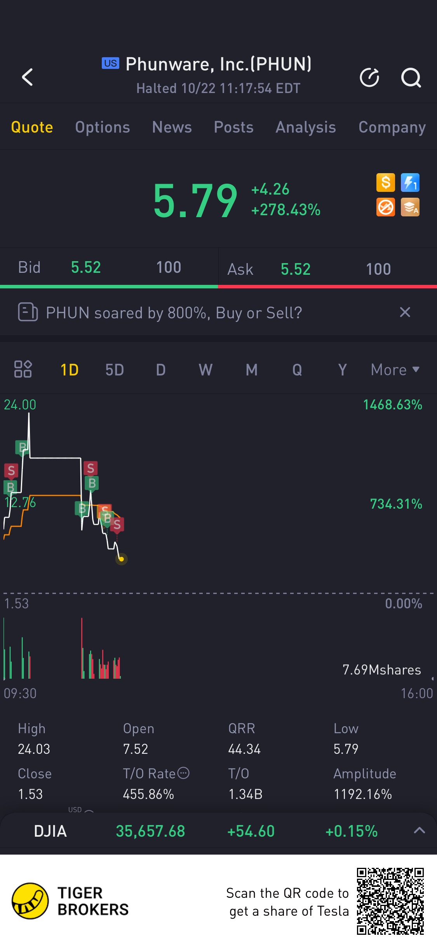This screenshot has width=437, height=948.
Task: Refresh the quote with the reload icon
Action: [369, 77]
